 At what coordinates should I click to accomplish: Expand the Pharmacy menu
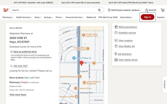coord(8,17)
